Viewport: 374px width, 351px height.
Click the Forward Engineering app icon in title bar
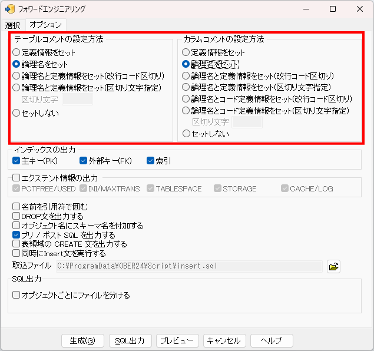(10, 9)
